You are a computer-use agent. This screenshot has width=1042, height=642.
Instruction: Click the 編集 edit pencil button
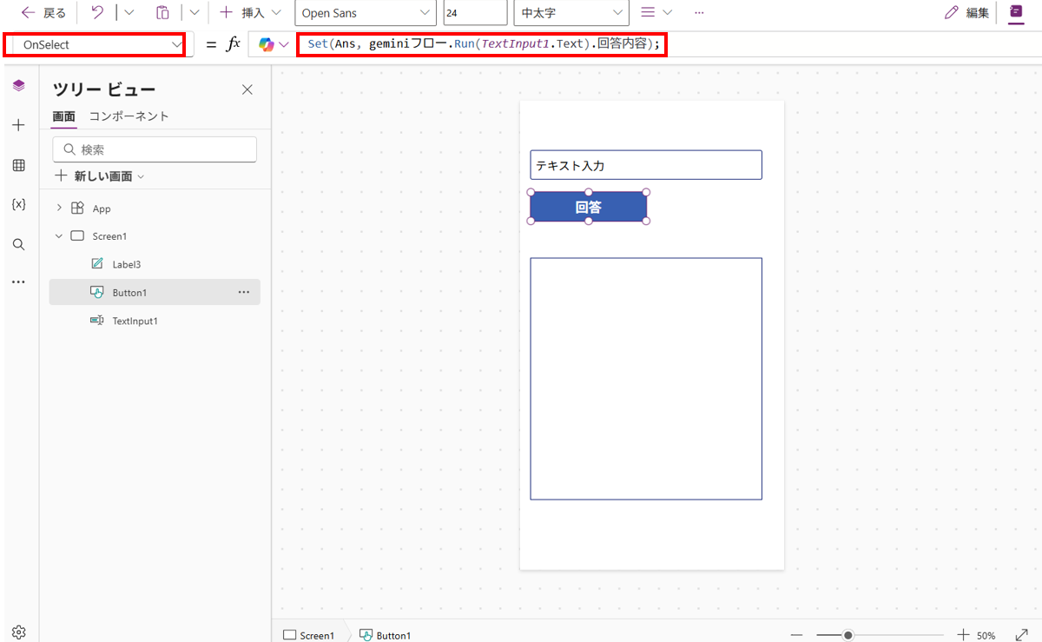(x=966, y=13)
